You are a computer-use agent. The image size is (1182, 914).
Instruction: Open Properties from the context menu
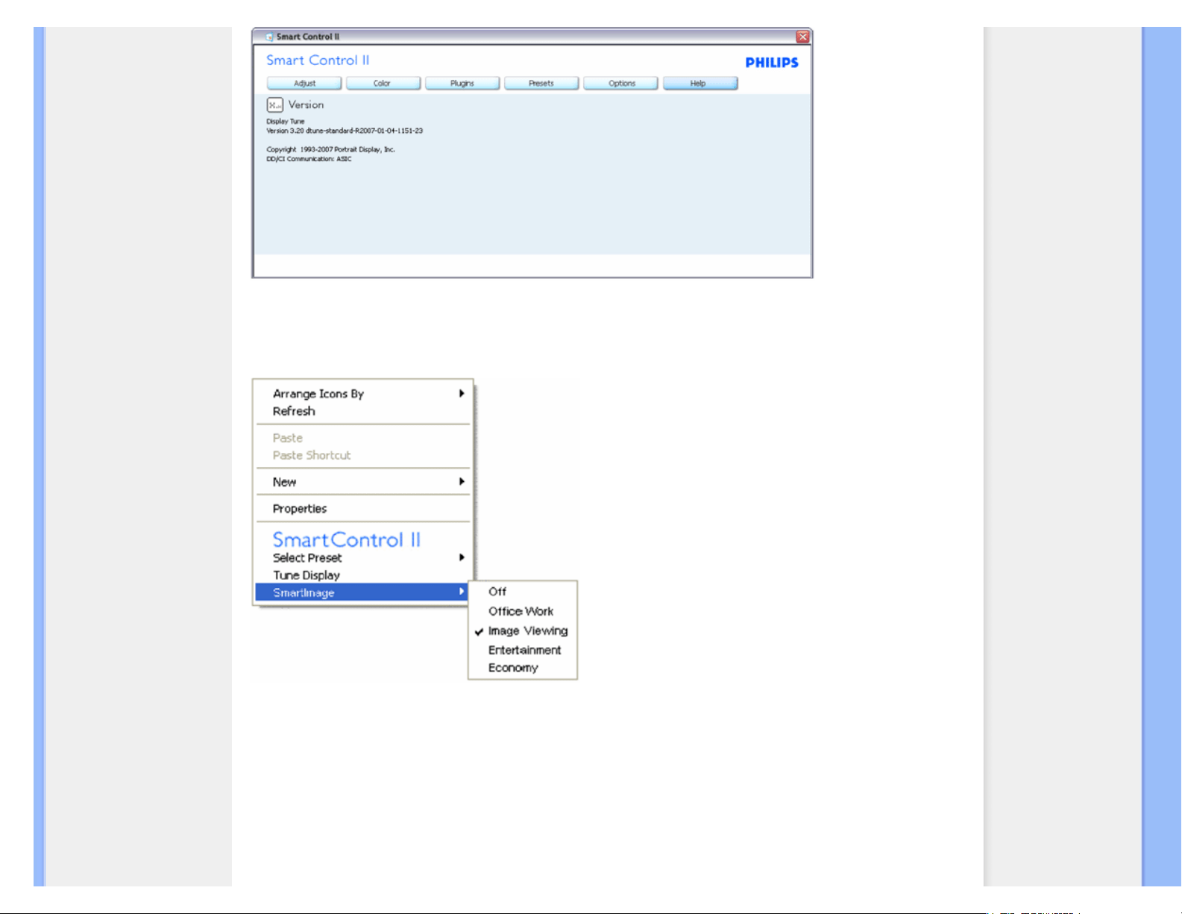(x=364, y=509)
